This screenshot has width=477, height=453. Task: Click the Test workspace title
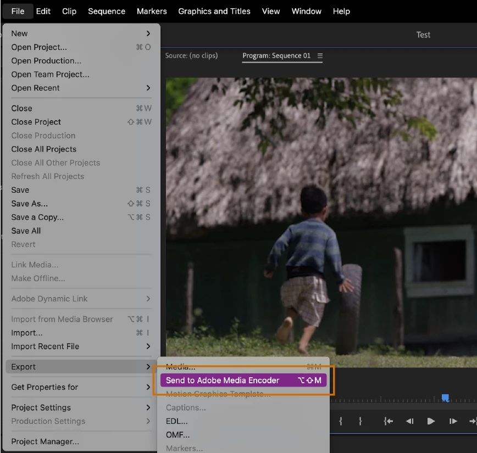tap(423, 35)
